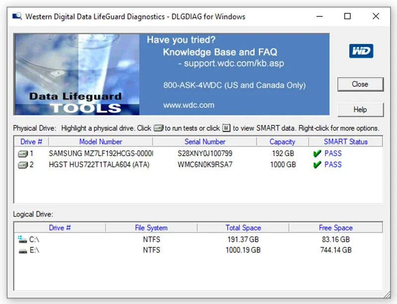Image resolution: width=397 pixels, height=304 pixels.
Task: Click serial number S28XNY0J100799
Action: click(x=205, y=153)
